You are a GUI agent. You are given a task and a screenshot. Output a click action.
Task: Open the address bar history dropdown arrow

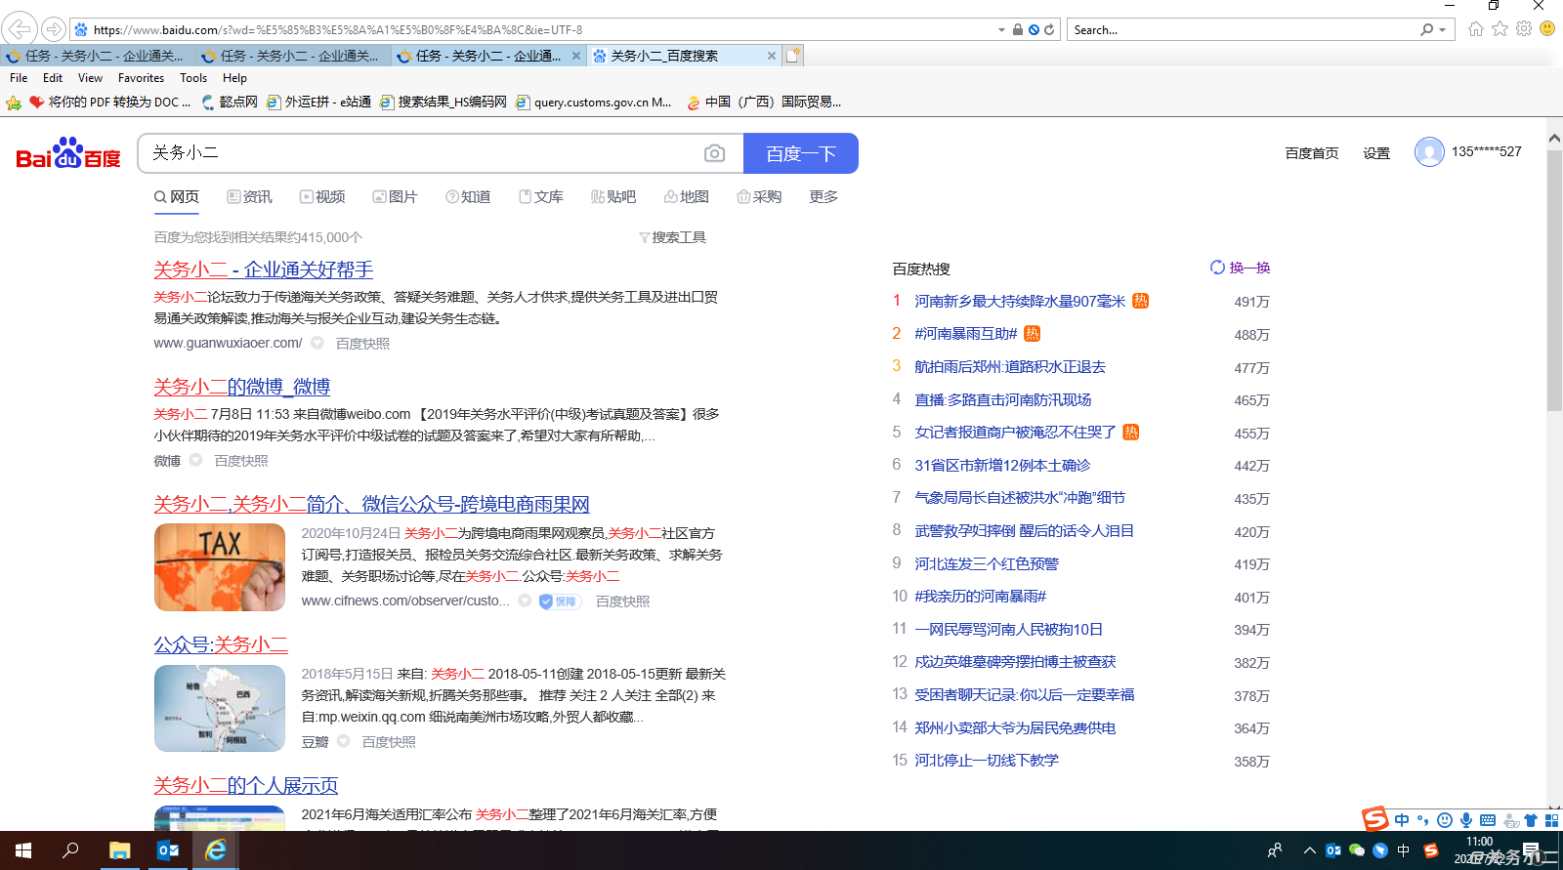click(x=1001, y=29)
